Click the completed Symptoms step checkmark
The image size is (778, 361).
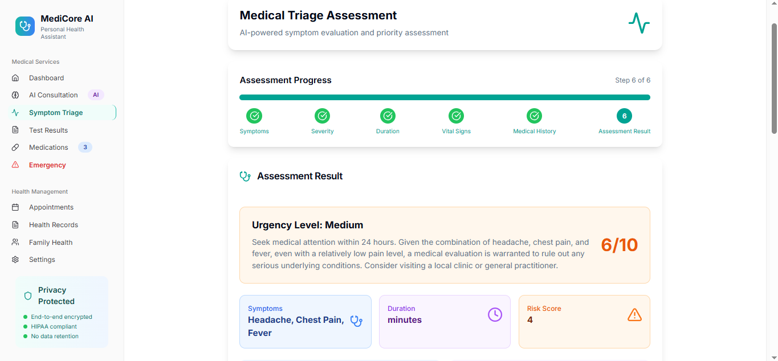pyautogui.click(x=254, y=116)
